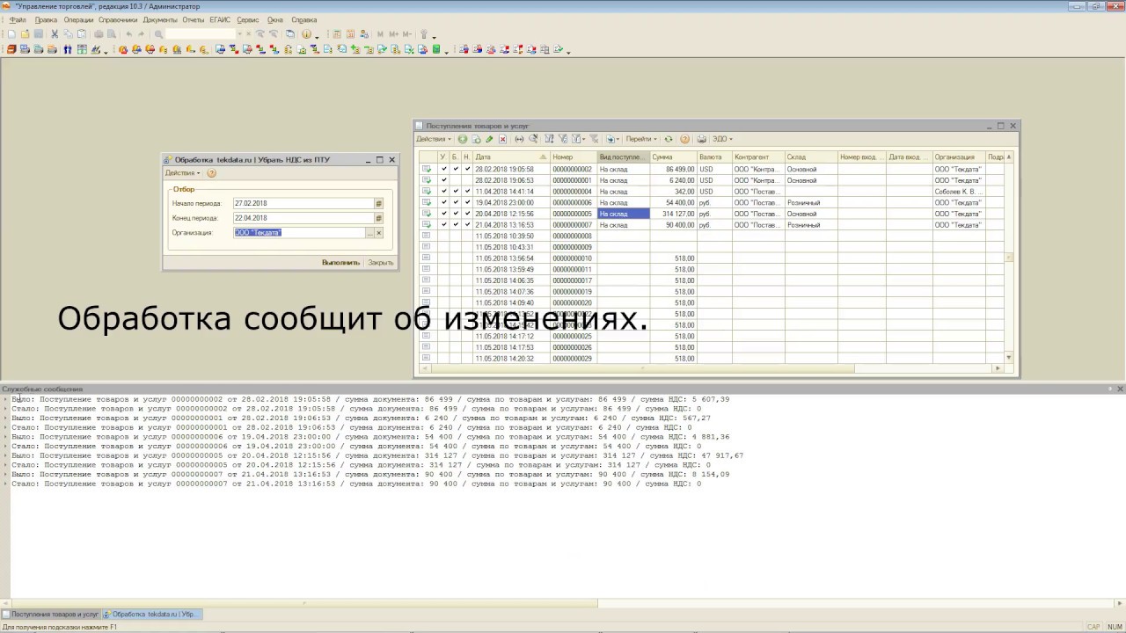Screen dimensions: 1126x633
Task: Open Действия dropdown in Обработка window
Action: pyautogui.click(x=183, y=173)
